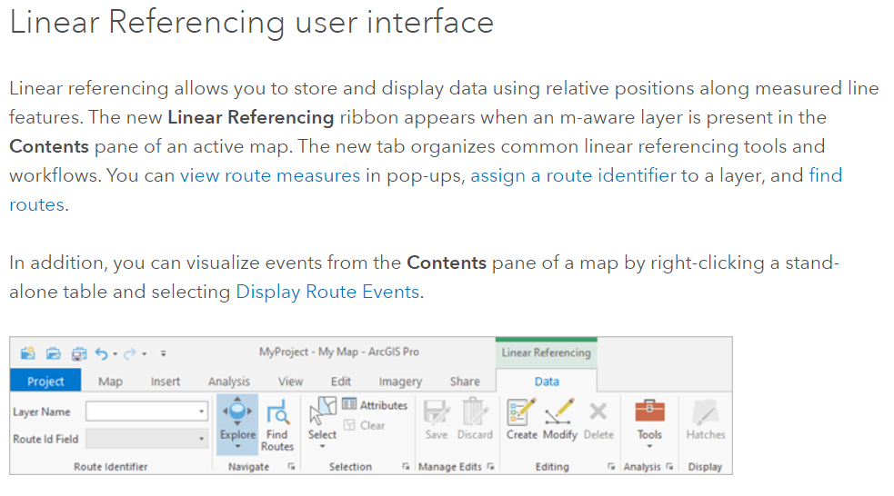
Task: Click the 'Linear Referencing user interface' heading
Action: (x=251, y=23)
